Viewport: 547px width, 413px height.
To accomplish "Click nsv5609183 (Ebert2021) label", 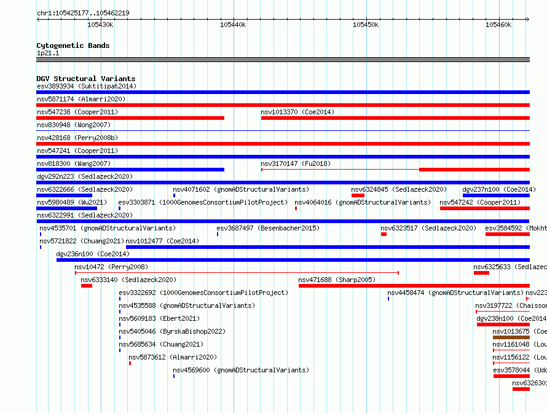I will tap(159, 318).
